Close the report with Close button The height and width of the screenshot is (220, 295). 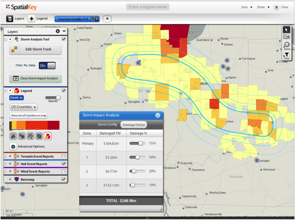click(x=281, y=7)
